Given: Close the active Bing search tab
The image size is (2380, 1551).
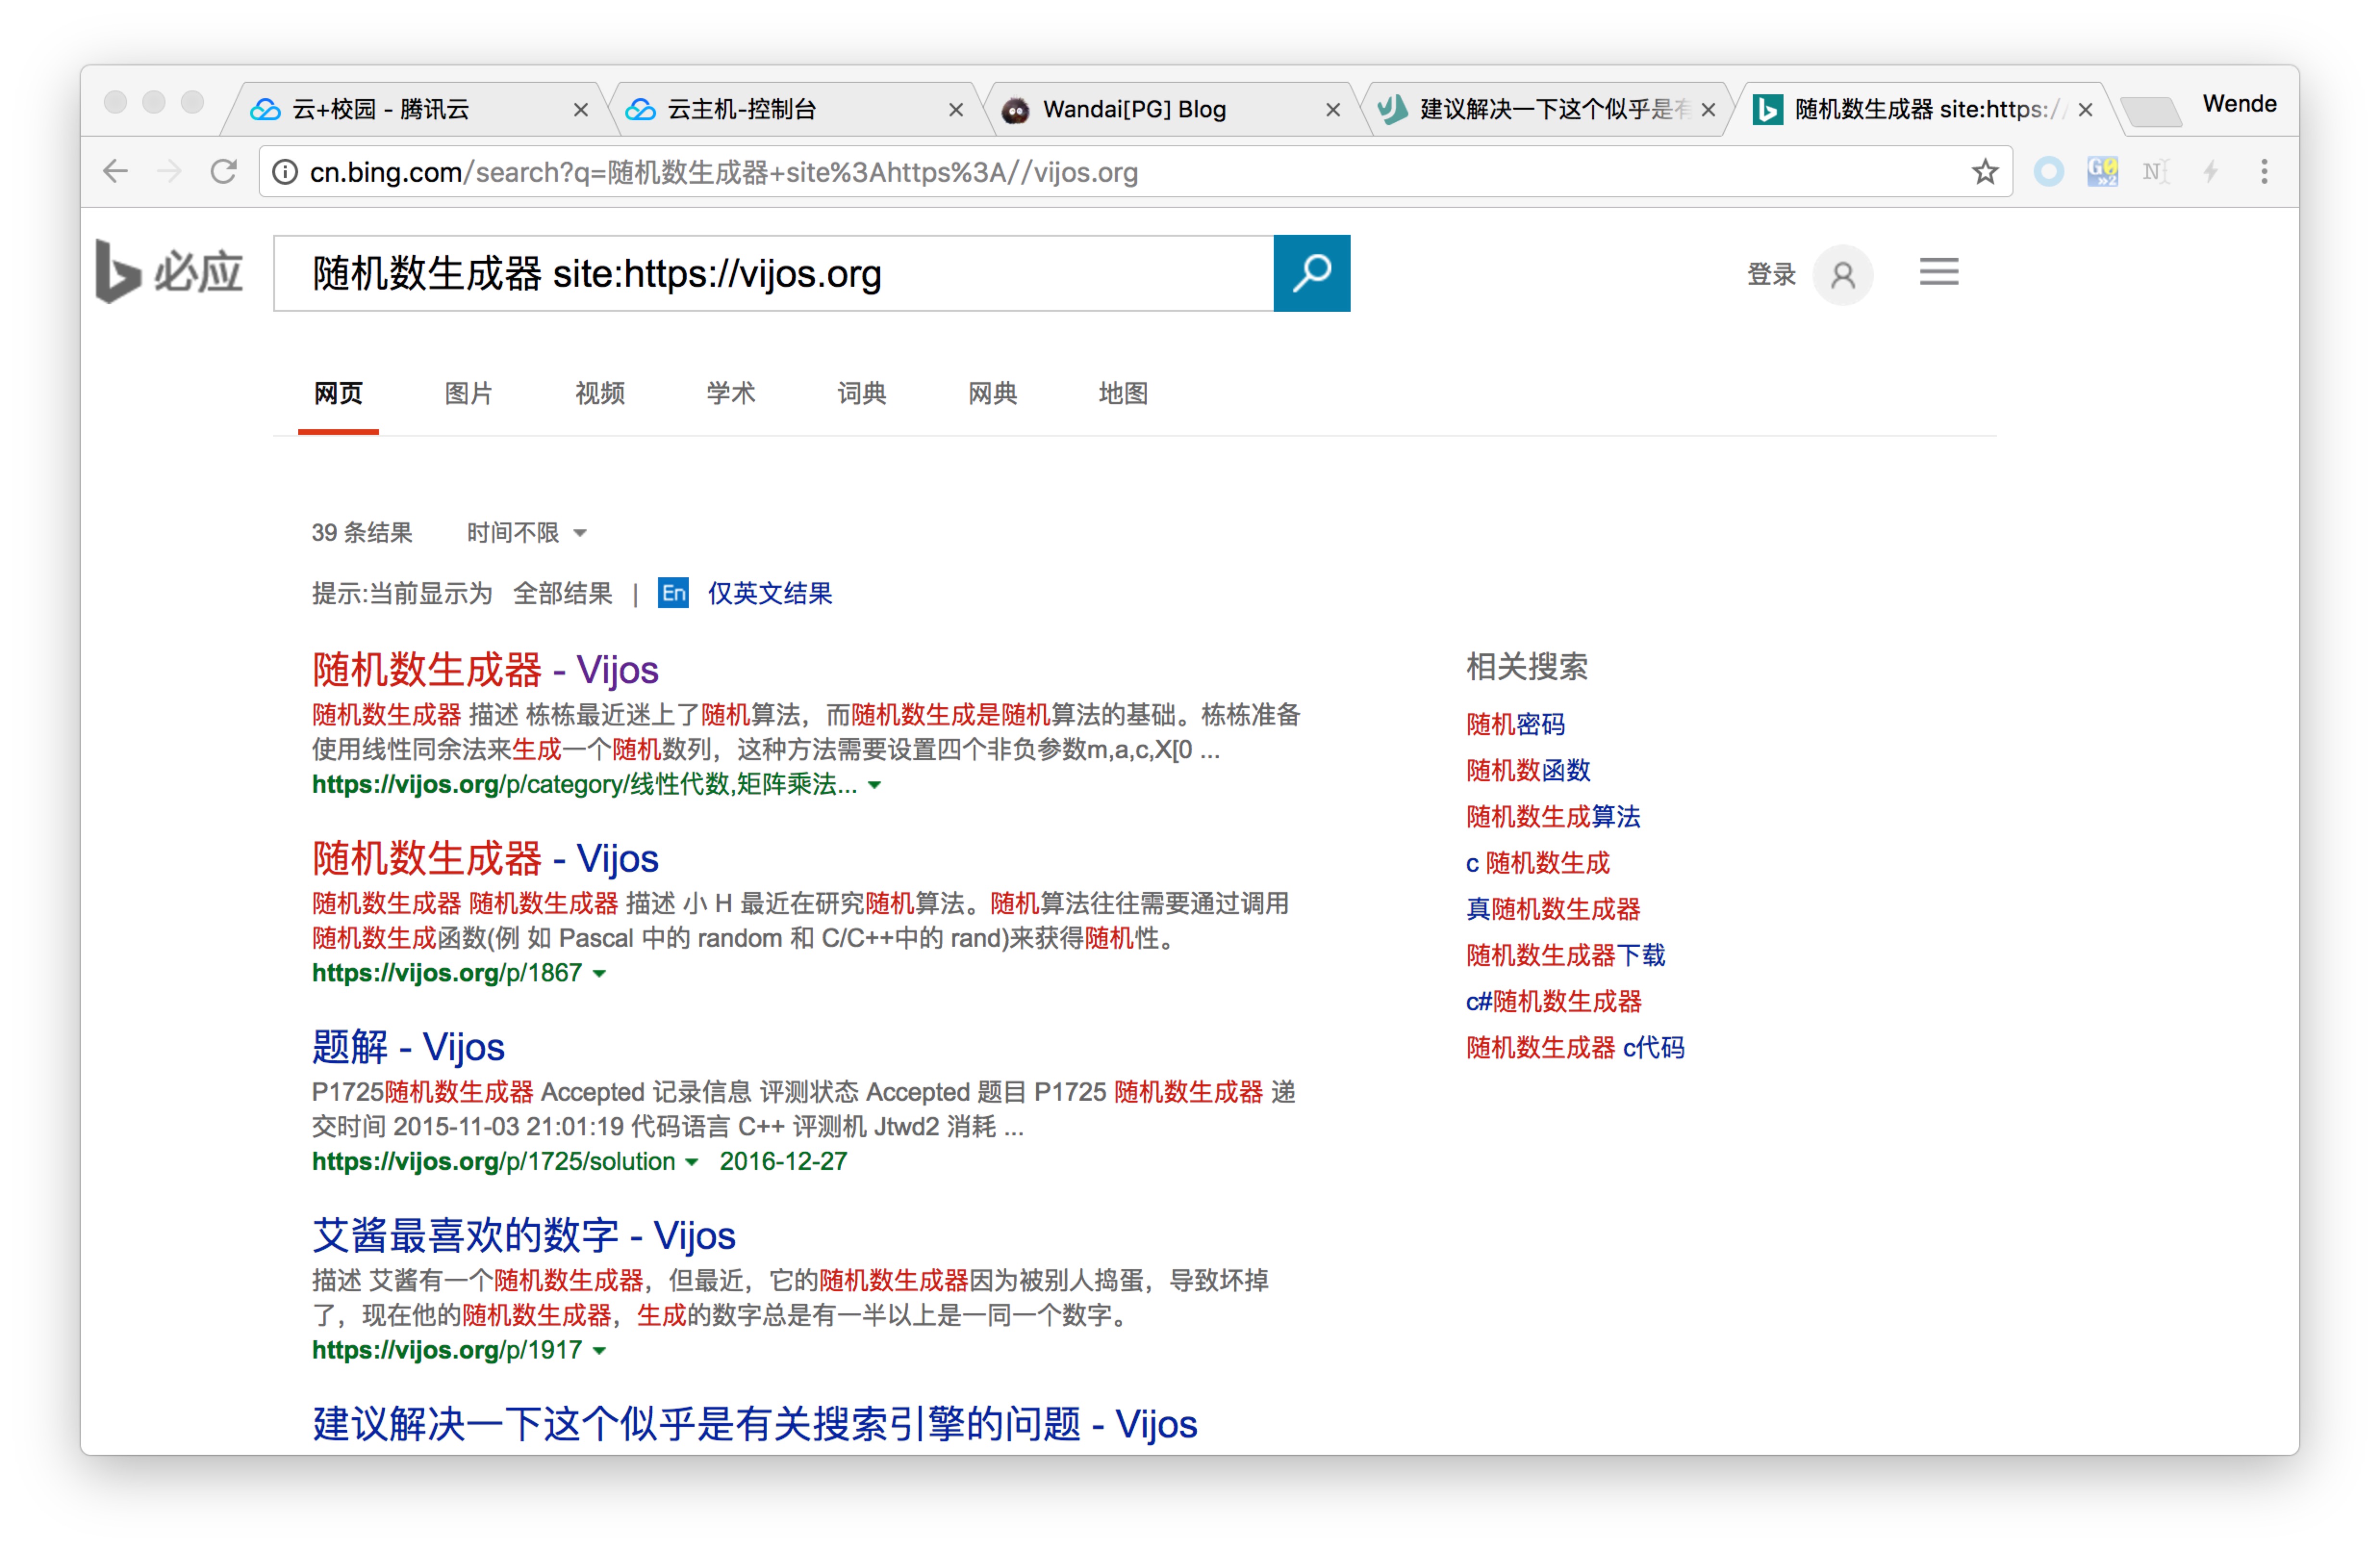Looking at the screenshot, I should [x=2084, y=110].
